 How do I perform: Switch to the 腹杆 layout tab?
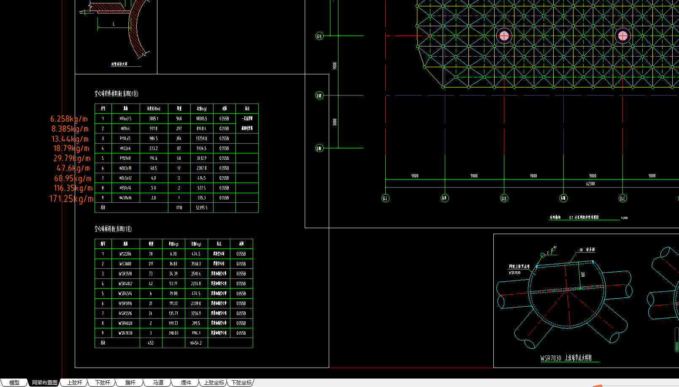pyautogui.click(x=130, y=383)
